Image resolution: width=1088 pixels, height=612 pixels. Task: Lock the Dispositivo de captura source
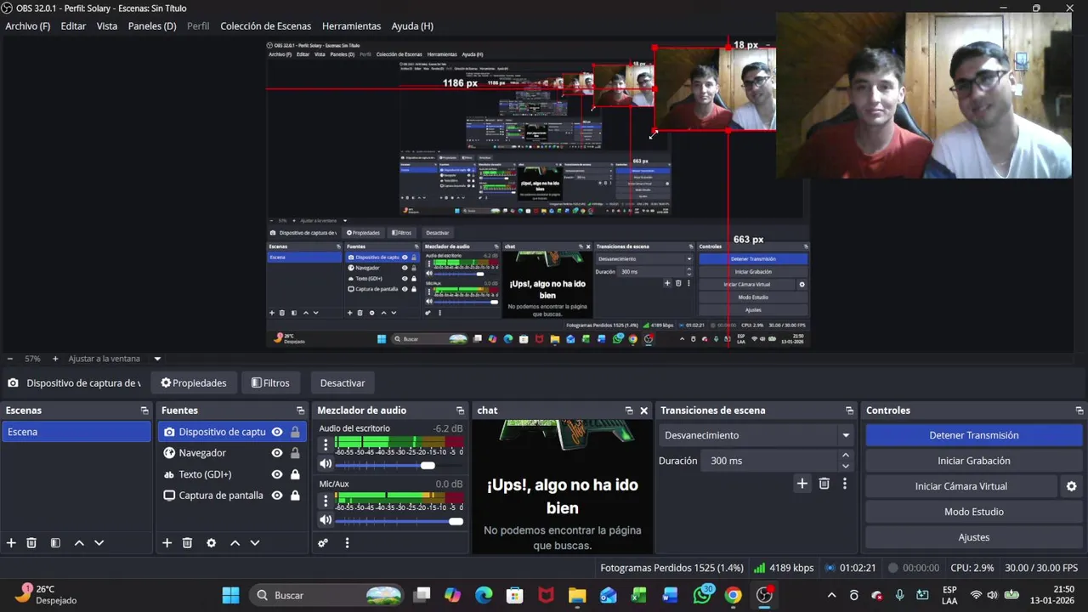pyautogui.click(x=295, y=432)
